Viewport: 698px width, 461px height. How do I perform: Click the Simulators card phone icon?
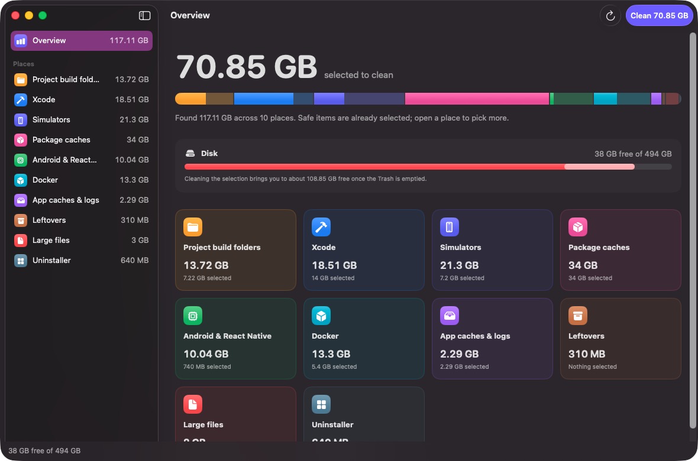pos(449,227)
